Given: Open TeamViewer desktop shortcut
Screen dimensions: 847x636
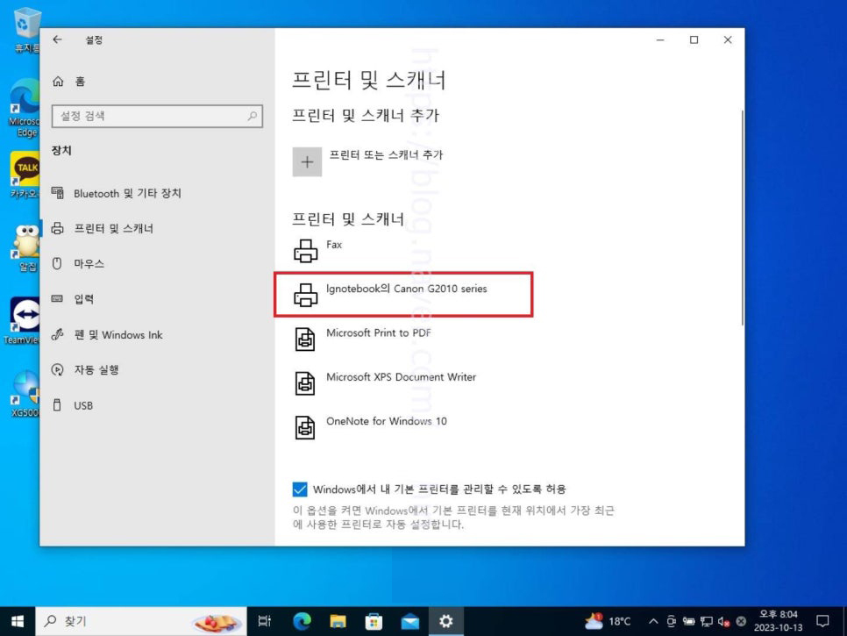Looking at the screenshot, I should pos(22,321).
